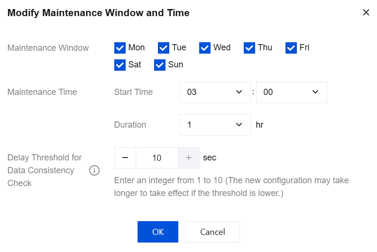This screenshot has height=252, width=377.
Task: Focus the delay threshold number field
Action: (157, 158)
